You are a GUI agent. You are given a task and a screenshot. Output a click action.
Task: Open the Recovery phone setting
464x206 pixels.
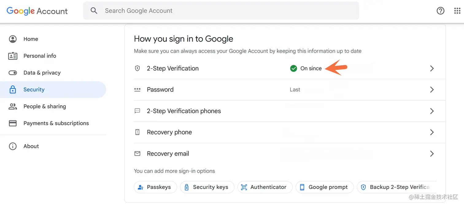point(169,132)
